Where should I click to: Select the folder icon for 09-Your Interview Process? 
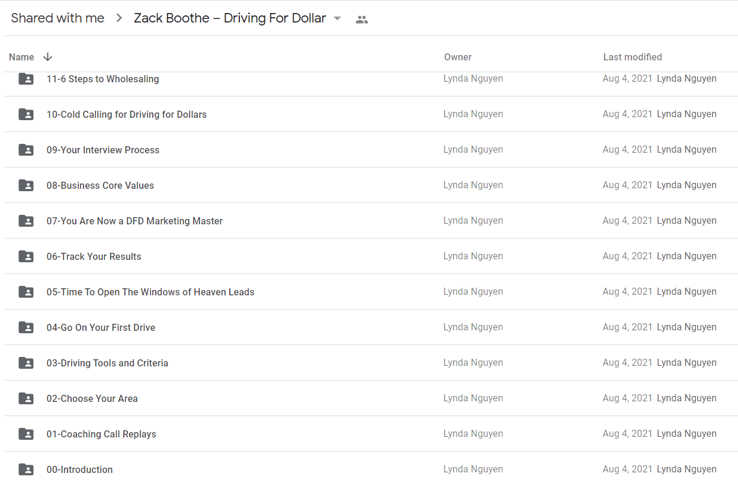point(26,150)
